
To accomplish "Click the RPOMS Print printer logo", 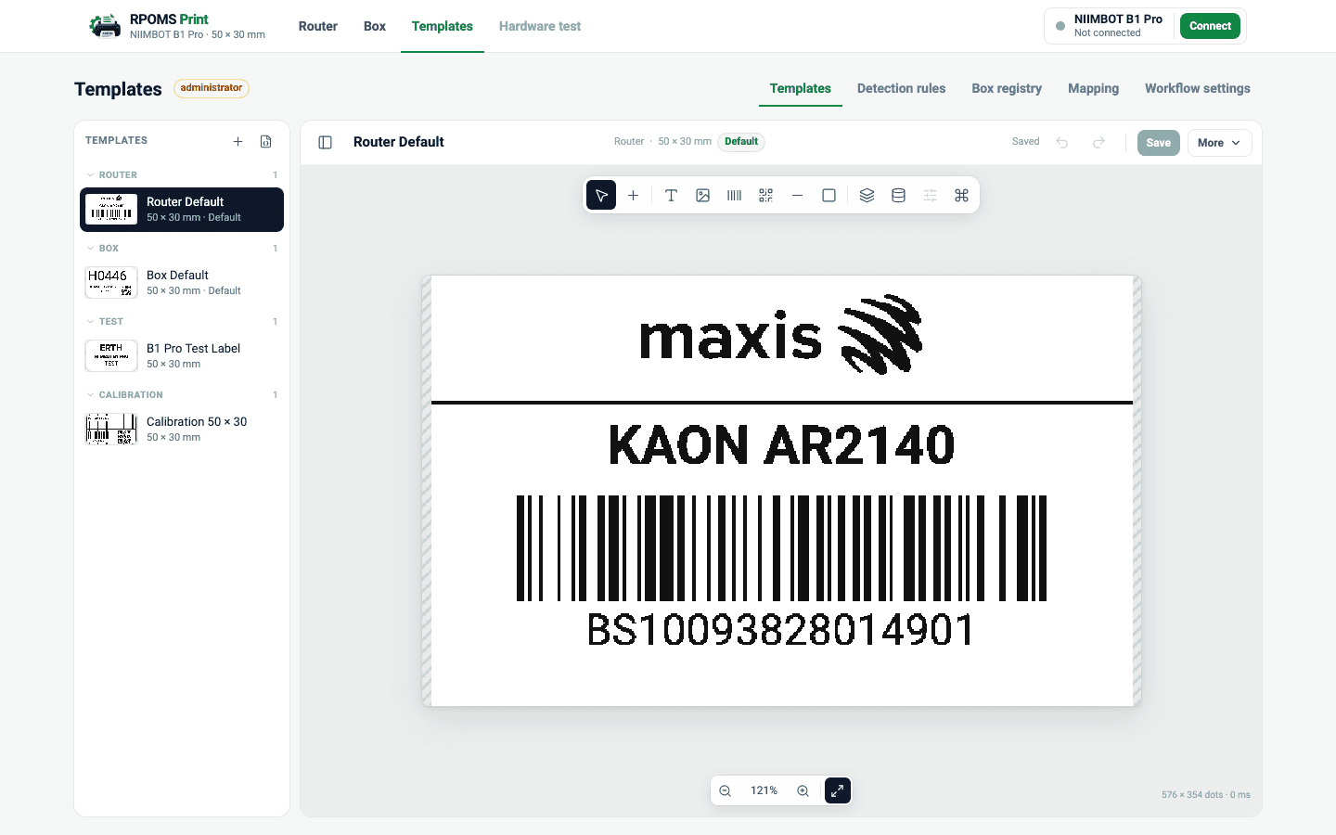I will 105,26.
